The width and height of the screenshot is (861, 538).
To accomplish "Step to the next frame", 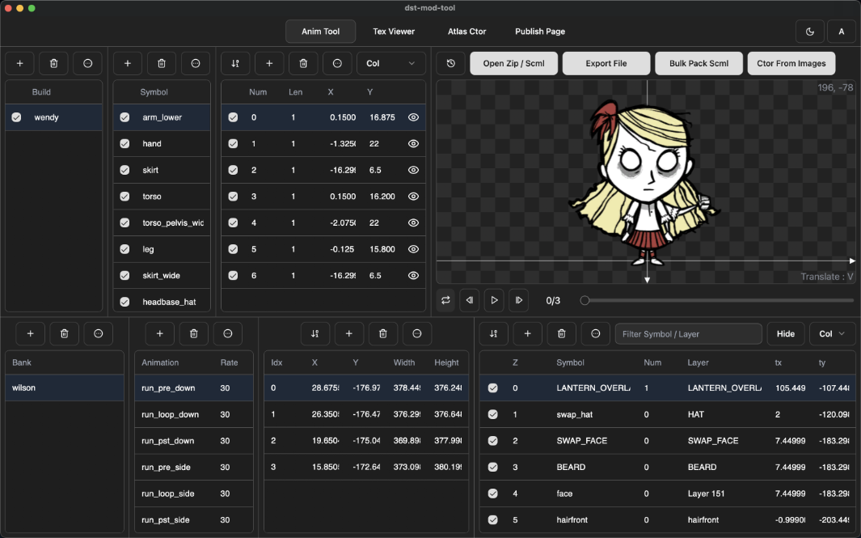I will tap(518, 300).
